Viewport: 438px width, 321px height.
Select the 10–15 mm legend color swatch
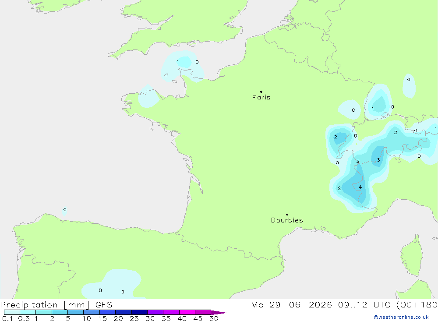[92, 312]
